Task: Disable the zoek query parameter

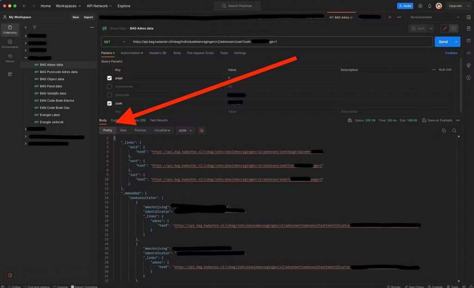Action: click(110, 103)
